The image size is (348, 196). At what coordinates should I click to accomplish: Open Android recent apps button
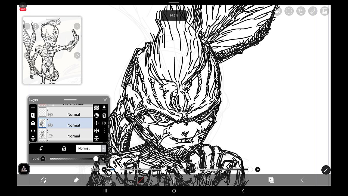(105, 191)
